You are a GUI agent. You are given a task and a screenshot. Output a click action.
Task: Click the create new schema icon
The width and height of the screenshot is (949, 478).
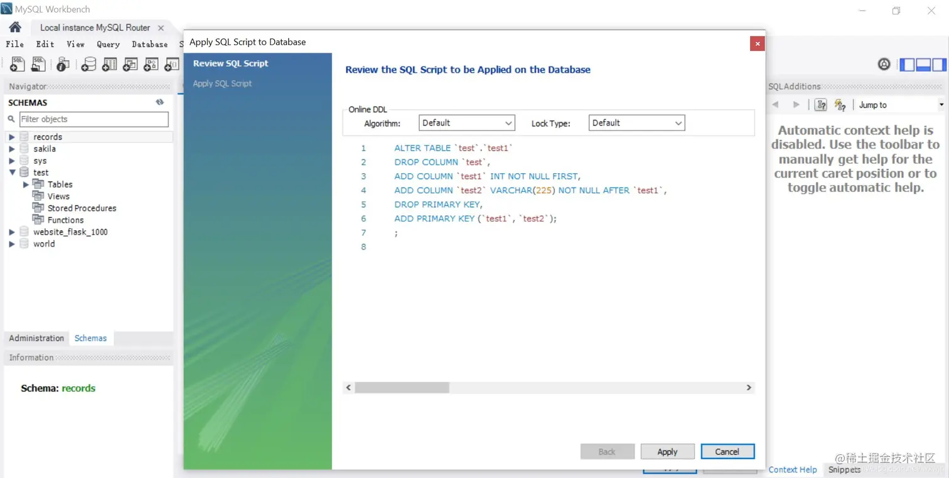[88, 64]
